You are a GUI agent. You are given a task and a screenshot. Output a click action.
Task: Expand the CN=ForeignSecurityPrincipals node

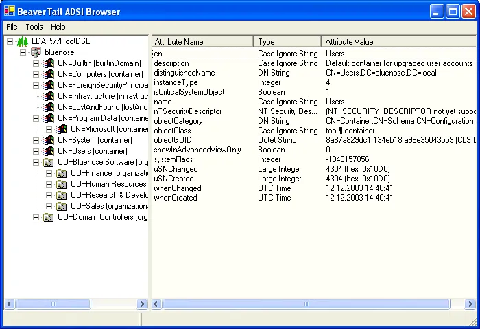pyautogui.click(x=36, y=86)
